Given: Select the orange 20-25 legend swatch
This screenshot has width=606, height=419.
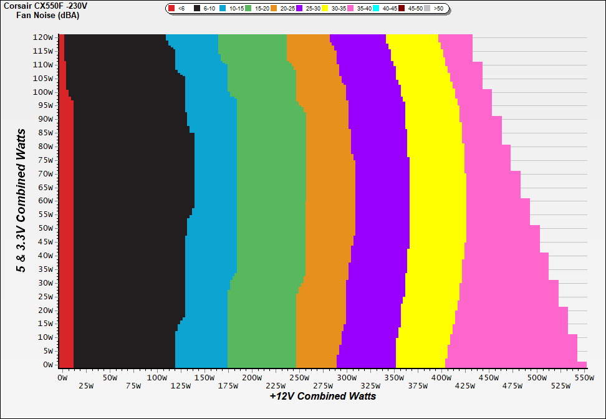Looking at the screenshot, I should click(x=274, y=9).
